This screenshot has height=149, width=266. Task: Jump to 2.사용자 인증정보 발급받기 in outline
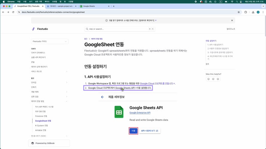(218, 48)
